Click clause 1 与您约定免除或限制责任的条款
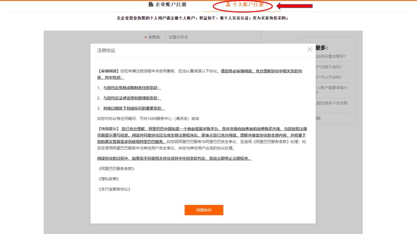Viewport: 417px width, 234px height. coord(132,88)
